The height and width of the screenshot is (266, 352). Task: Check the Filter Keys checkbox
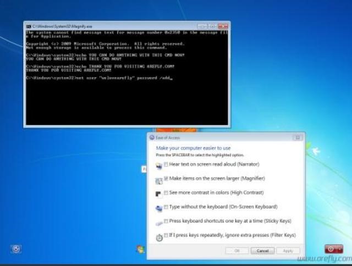click(166, 235)
